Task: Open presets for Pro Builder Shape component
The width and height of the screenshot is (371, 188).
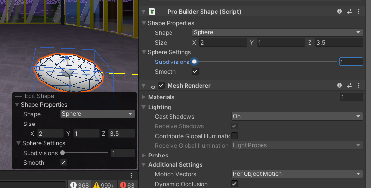Action: coord(349,11)
